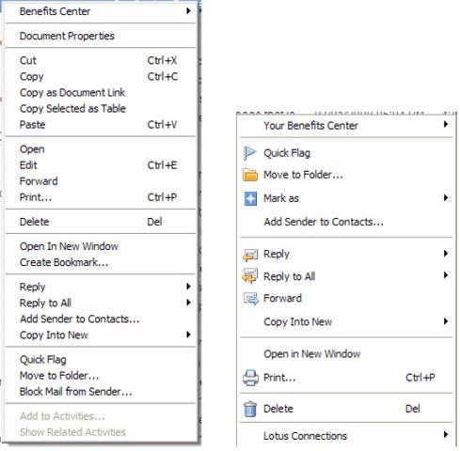Click the blue Quick Flag icon
This screenshot has width=460, height=451.
pos(250,153)
